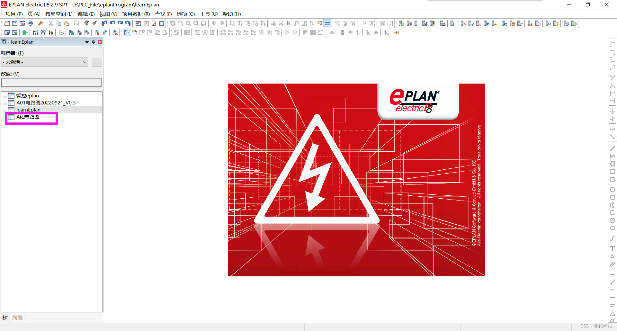
Task: Click the new project icon in toolbar
Action: (x=7, y=23)
